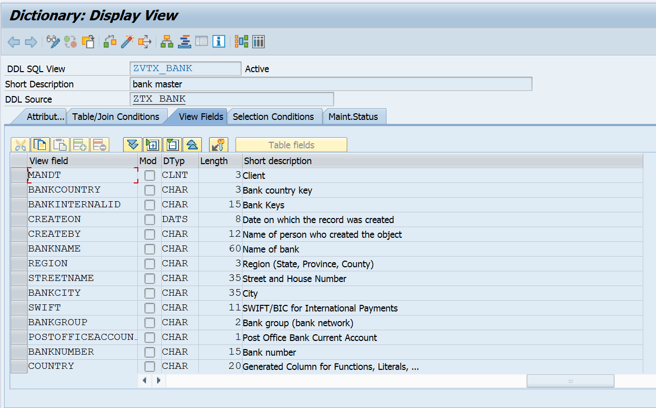Insert a new row with the add-row icon
The height and width of the screenshot is (408, 656).
point(79,145)
